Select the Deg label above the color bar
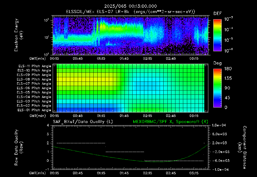Image resolution: width=257 pixels, height=177 pixels. click(218, 63)
